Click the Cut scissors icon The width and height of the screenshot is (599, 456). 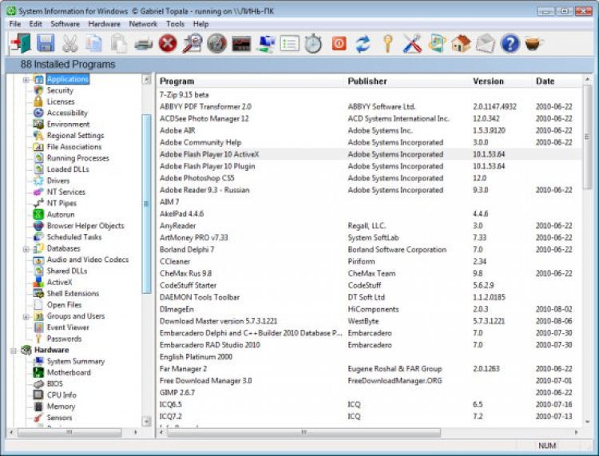tap(70, 44)
